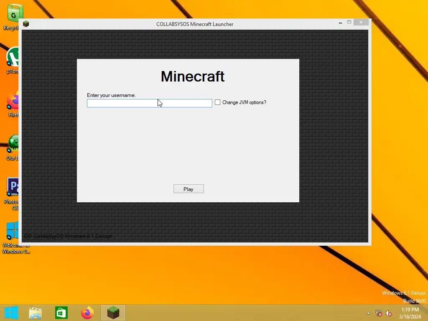This screenshot has width=428, height=321.
Task: Open the Firefox desktop shortcut
Action: point(13,104)
